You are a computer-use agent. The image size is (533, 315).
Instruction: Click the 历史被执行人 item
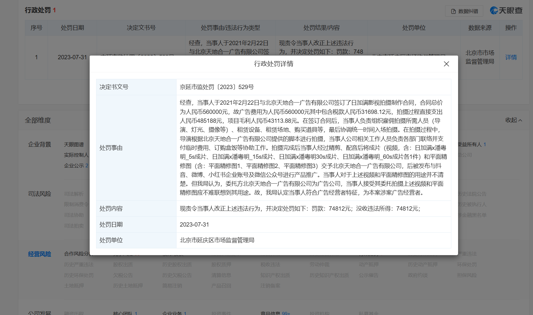[x=472, y=204]
